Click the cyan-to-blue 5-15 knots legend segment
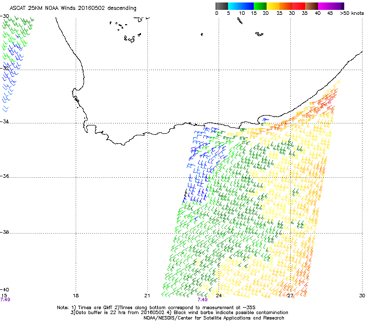The height and width of the screenshot is (321, 366). click(x=241, y=6)
